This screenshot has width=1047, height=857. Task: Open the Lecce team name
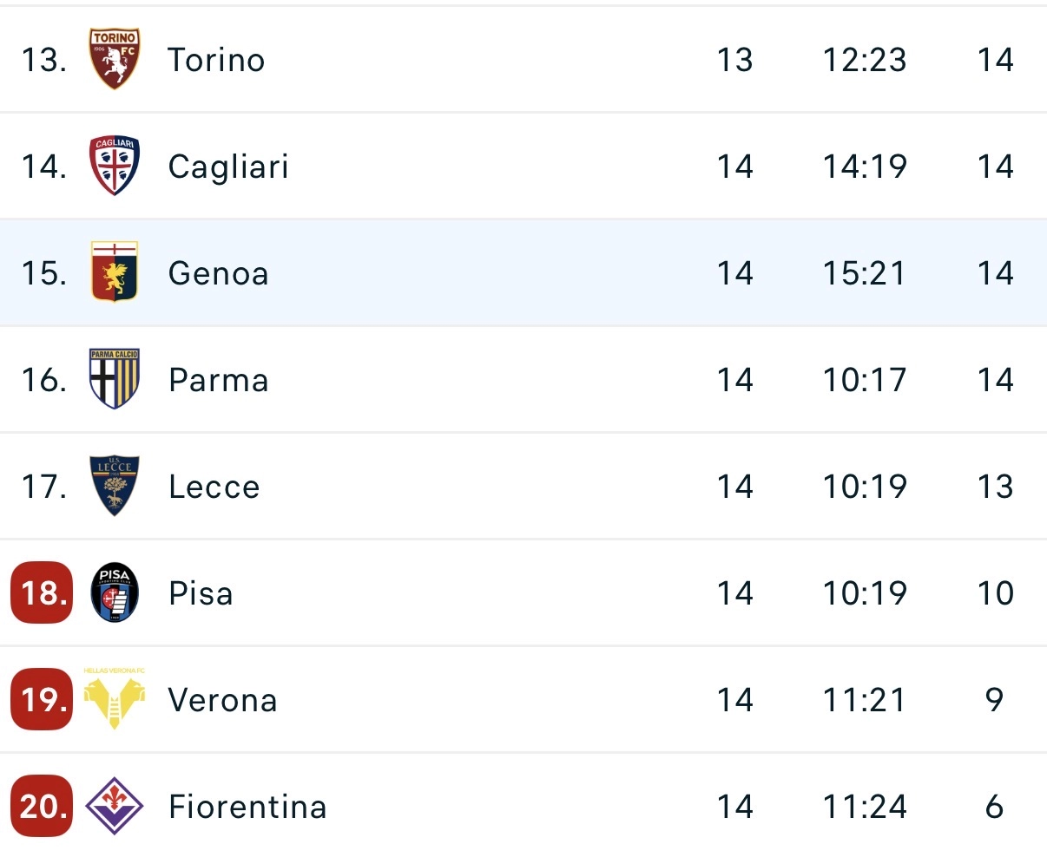point(214,487)
